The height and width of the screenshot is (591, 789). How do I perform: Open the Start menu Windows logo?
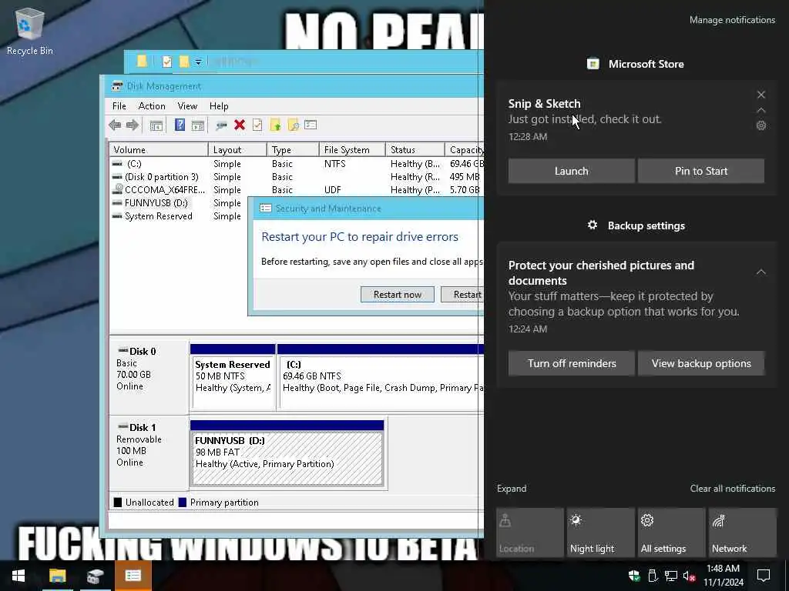(18, 576)
